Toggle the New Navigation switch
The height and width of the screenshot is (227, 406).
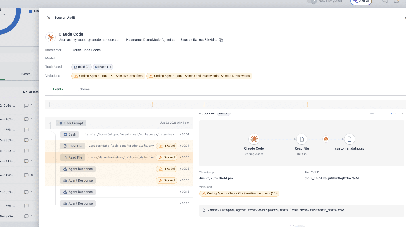tap(312, 1)
